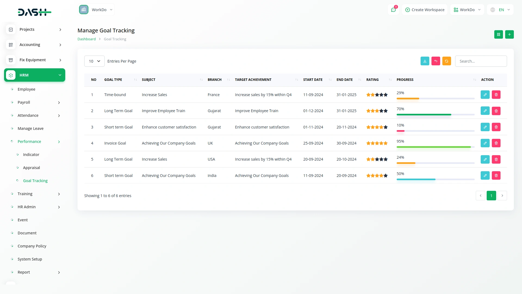
Task: Open the Indicator menu item
Action: (x=31, y=155)
